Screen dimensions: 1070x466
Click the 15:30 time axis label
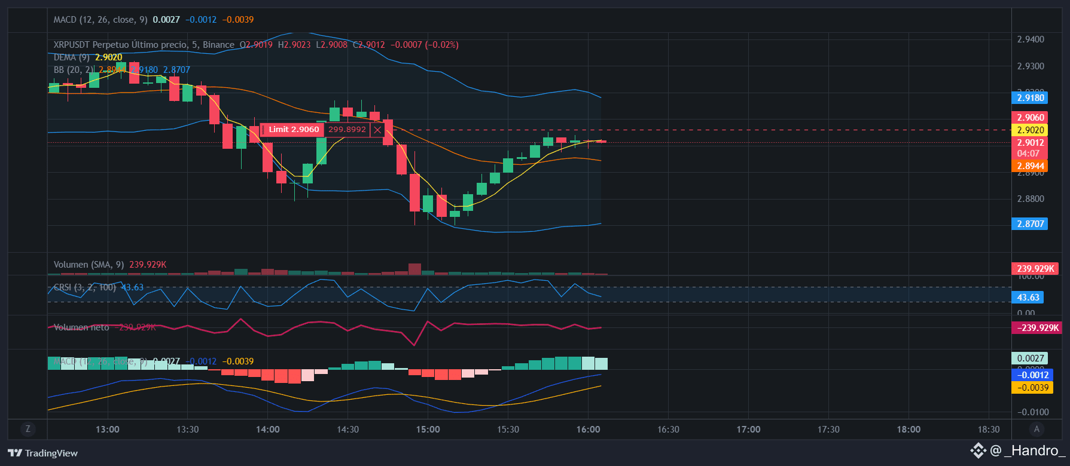(x=508, y=430)
